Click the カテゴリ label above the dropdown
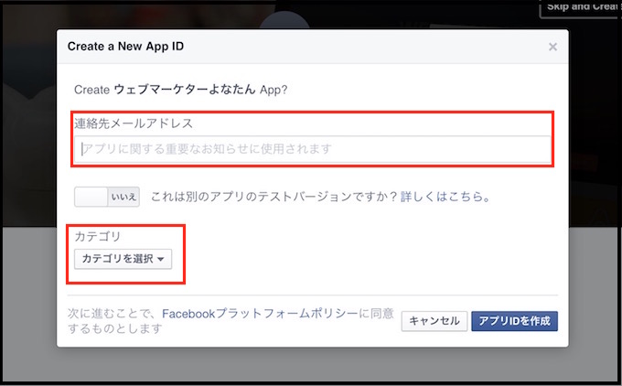622x386 pixels. coord(97,237)
